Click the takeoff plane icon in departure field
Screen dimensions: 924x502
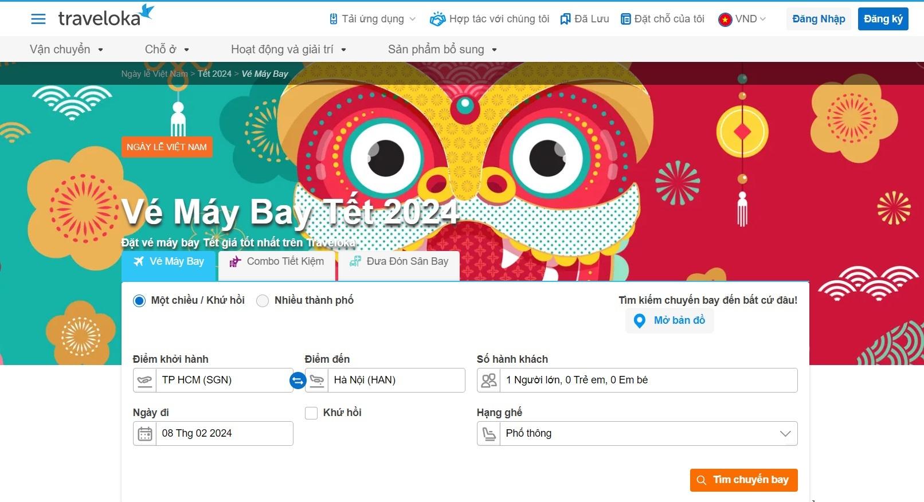145,380
